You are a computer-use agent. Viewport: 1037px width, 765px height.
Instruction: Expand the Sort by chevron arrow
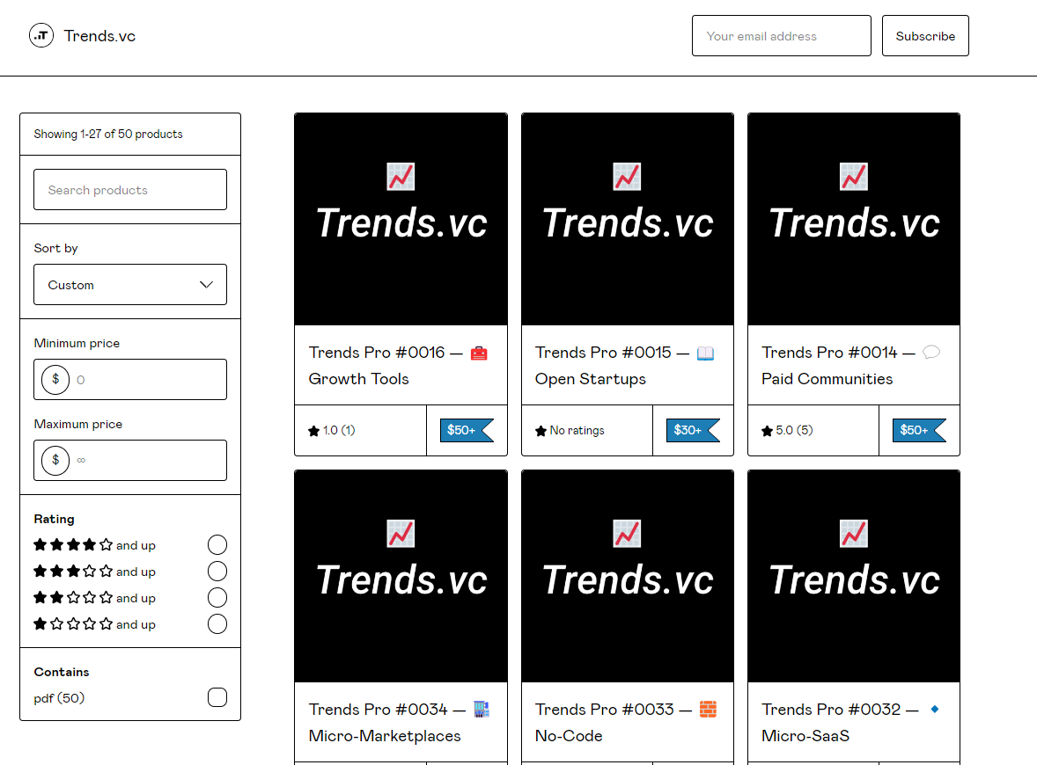pos(206,285)
